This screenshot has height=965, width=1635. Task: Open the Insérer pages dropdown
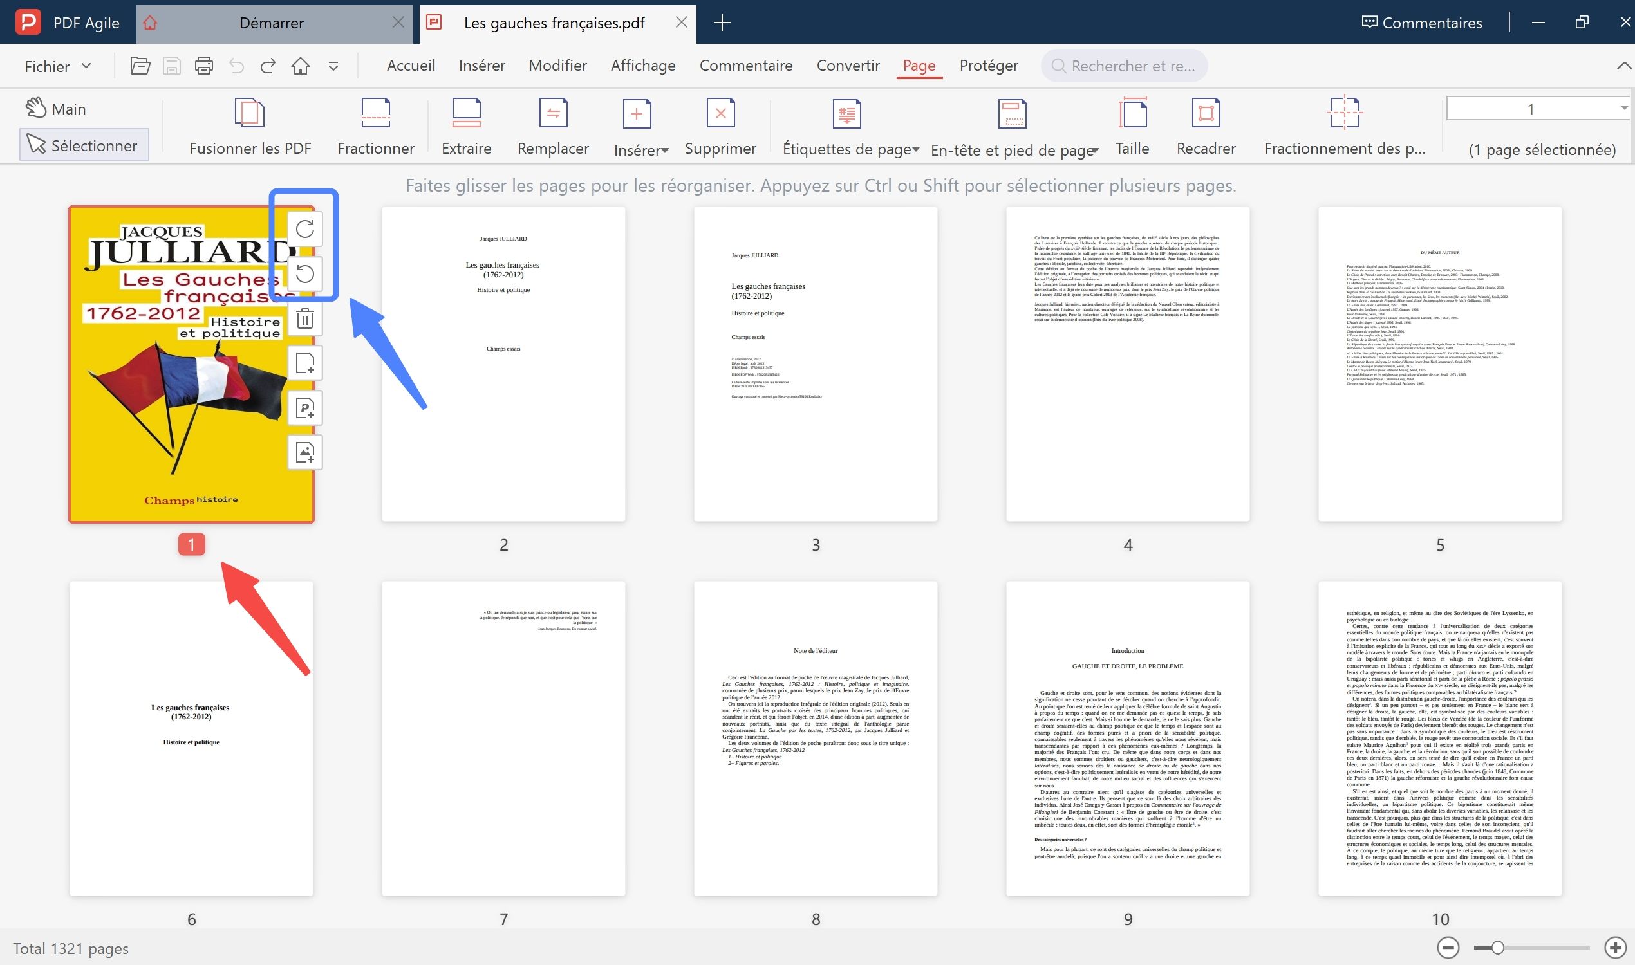point(641,150)
